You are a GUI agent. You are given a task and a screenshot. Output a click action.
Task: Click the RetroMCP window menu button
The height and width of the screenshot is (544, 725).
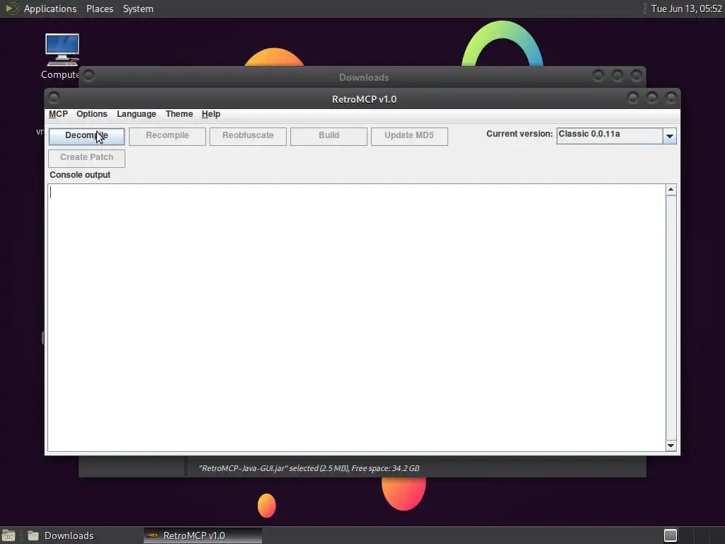click(x=54, y=98)
